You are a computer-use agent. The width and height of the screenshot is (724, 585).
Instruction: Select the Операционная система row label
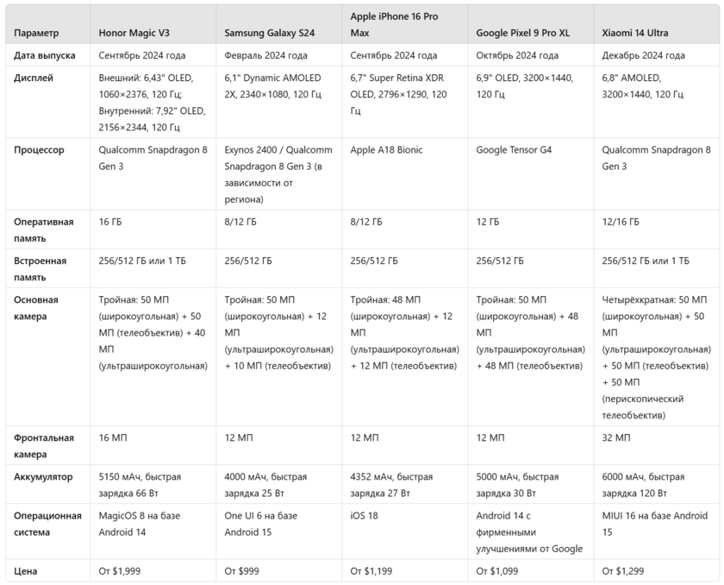coord(47,524)
